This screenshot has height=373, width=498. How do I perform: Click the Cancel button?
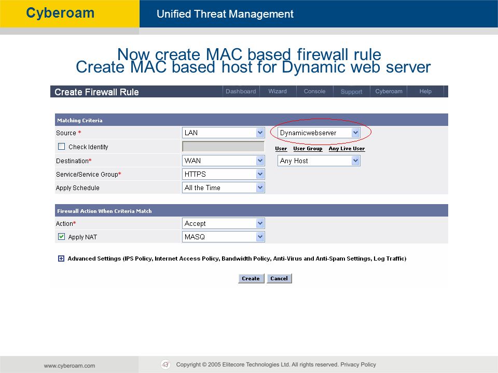tap(279, 279)
